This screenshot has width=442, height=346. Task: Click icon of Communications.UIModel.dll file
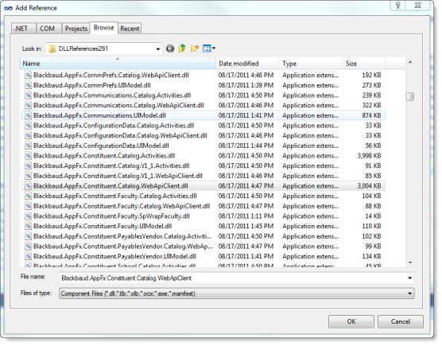[x=28, y=115]
